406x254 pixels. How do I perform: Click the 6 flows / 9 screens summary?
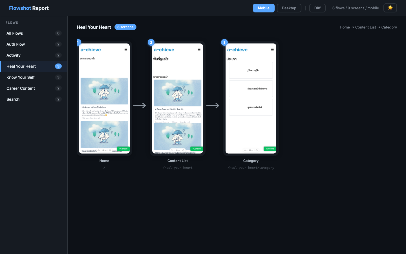click(356, 8)
